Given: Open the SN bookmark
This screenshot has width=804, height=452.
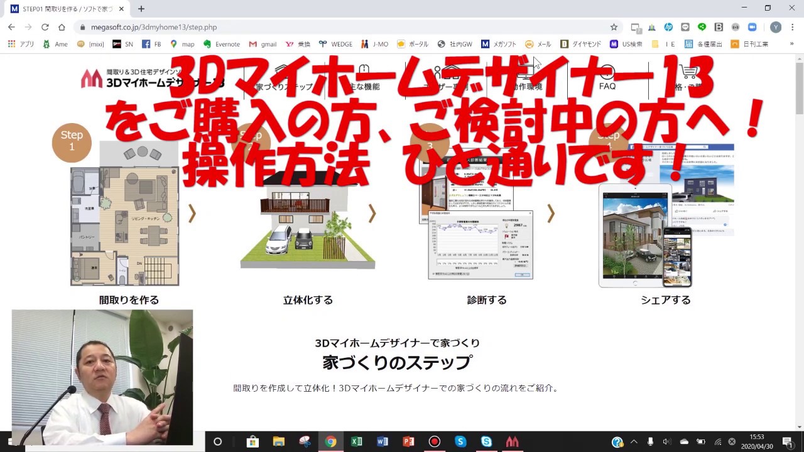Looking at the screenshot, I should [x=122, y=44].
